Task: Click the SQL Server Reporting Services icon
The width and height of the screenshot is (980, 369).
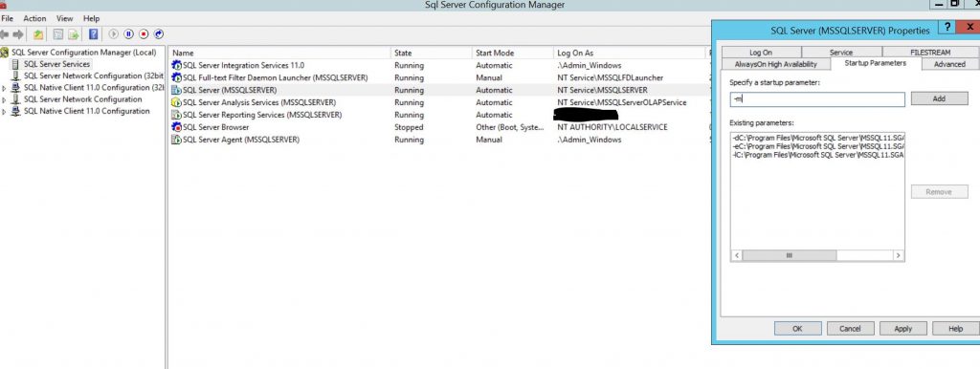Action: pyautogui.click(x=176, y=115)
